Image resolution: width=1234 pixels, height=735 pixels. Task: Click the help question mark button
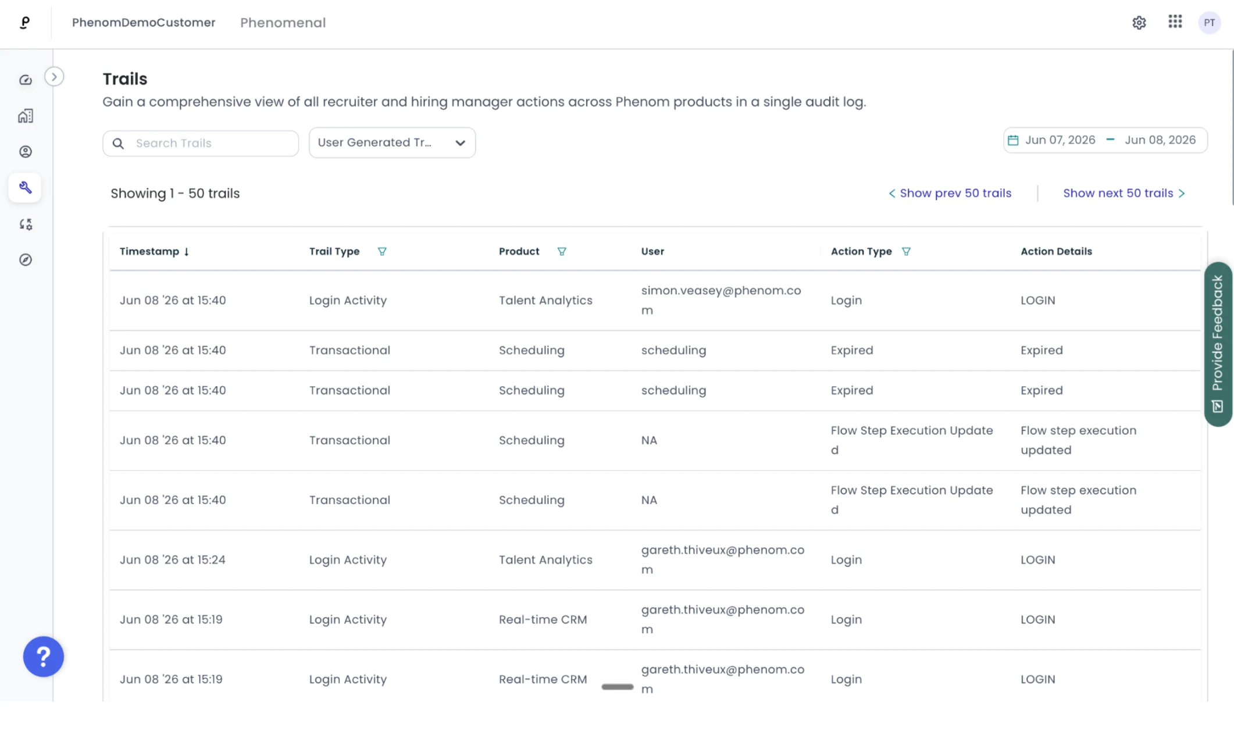(x=43, y=656)
